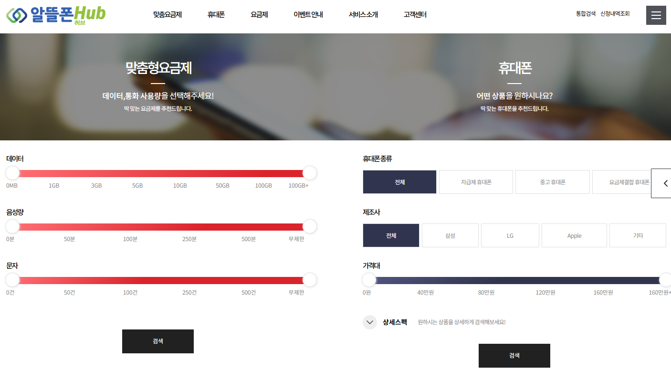The height and width of the screenshot is (392, 671).
Task: Click 검색 to search custom plans
Action: (x=157, y=341)
